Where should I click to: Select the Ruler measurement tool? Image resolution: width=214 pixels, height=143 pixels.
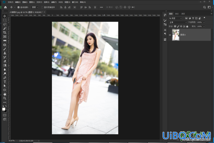[x=5, y=41]
